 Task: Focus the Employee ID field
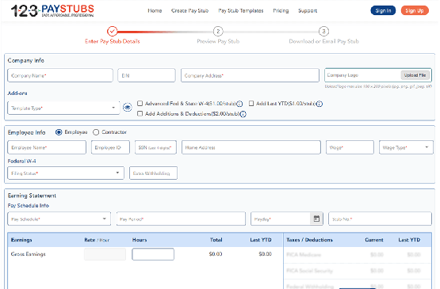[x=110, y=147]
